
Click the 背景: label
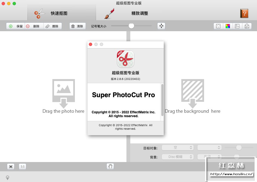coord(154,157)
